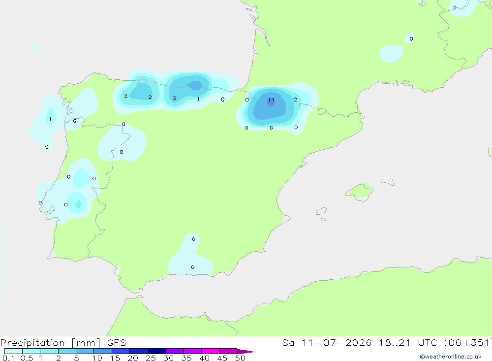The image size is (492, 361).
Task: Click the '11' precipitation value on the map
Action: pos(271,100)
